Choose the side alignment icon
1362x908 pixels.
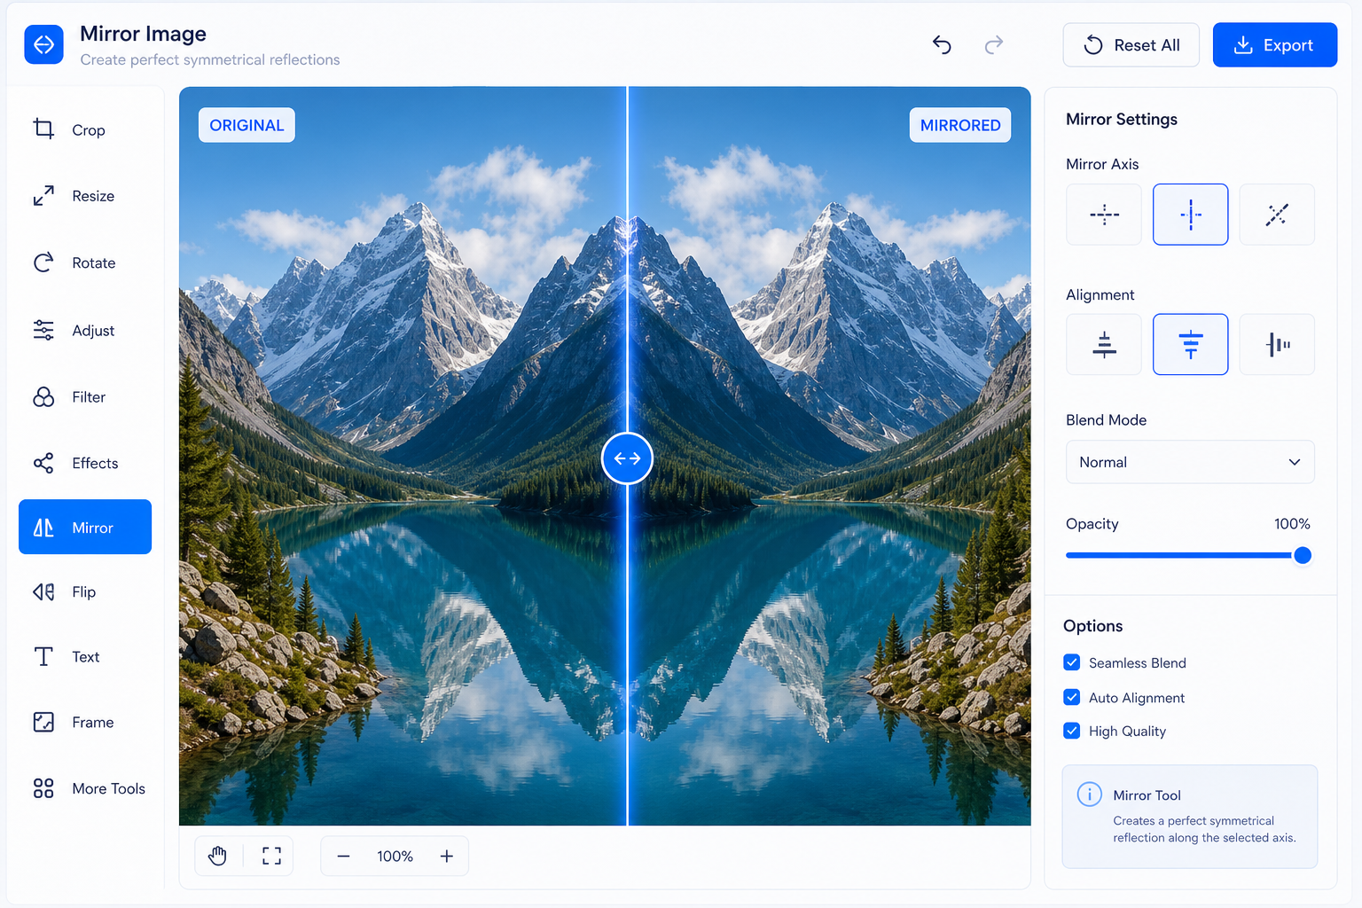1277,344
